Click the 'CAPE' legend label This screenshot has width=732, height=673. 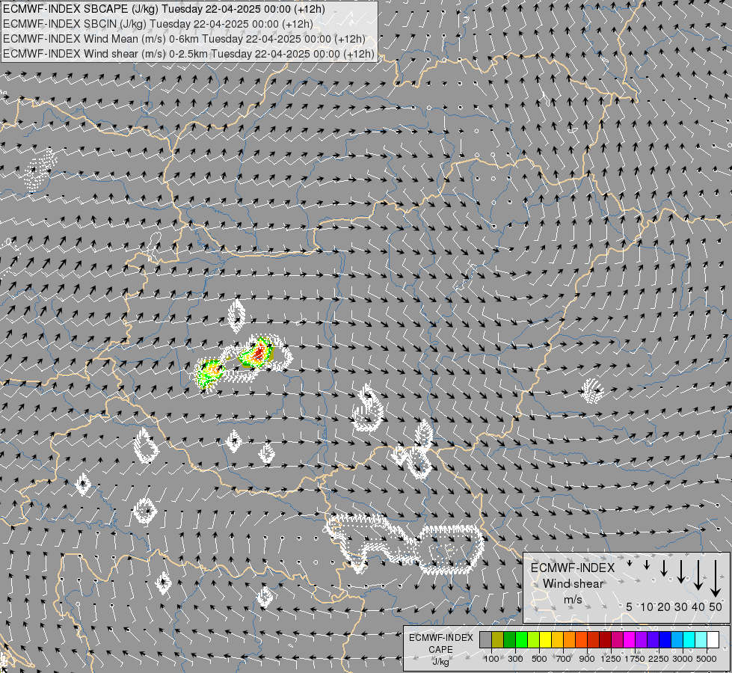tap(440, 650)
